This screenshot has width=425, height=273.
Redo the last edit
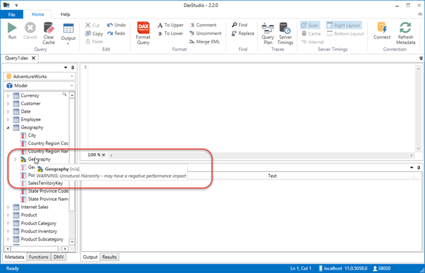[x=116, y=33]
